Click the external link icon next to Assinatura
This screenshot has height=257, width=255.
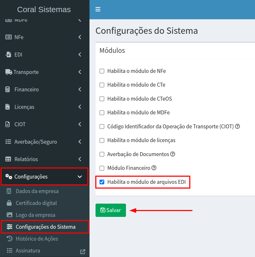click(83, 252)
